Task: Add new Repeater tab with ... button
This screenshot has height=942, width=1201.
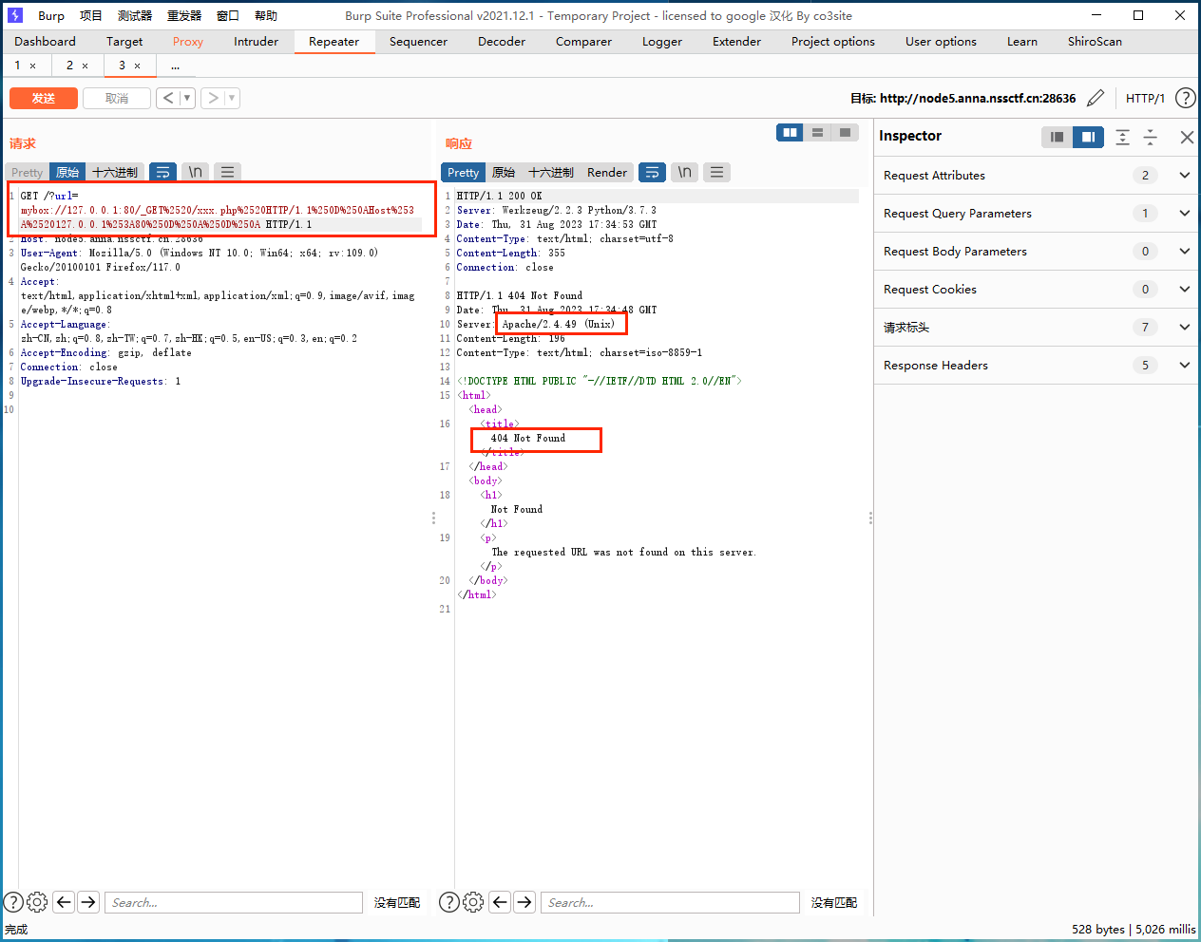Action: pos(175,65)
